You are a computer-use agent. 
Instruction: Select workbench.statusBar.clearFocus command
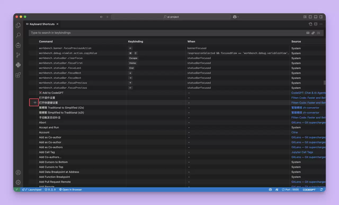61,58
